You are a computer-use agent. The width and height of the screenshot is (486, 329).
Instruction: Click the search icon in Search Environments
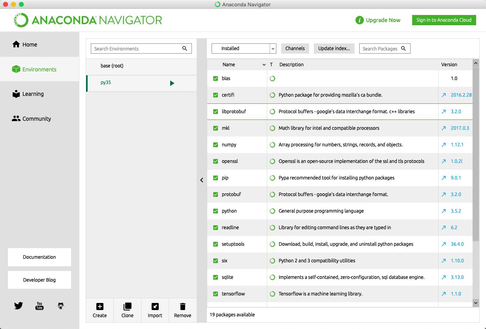click(x=184, y=49)
